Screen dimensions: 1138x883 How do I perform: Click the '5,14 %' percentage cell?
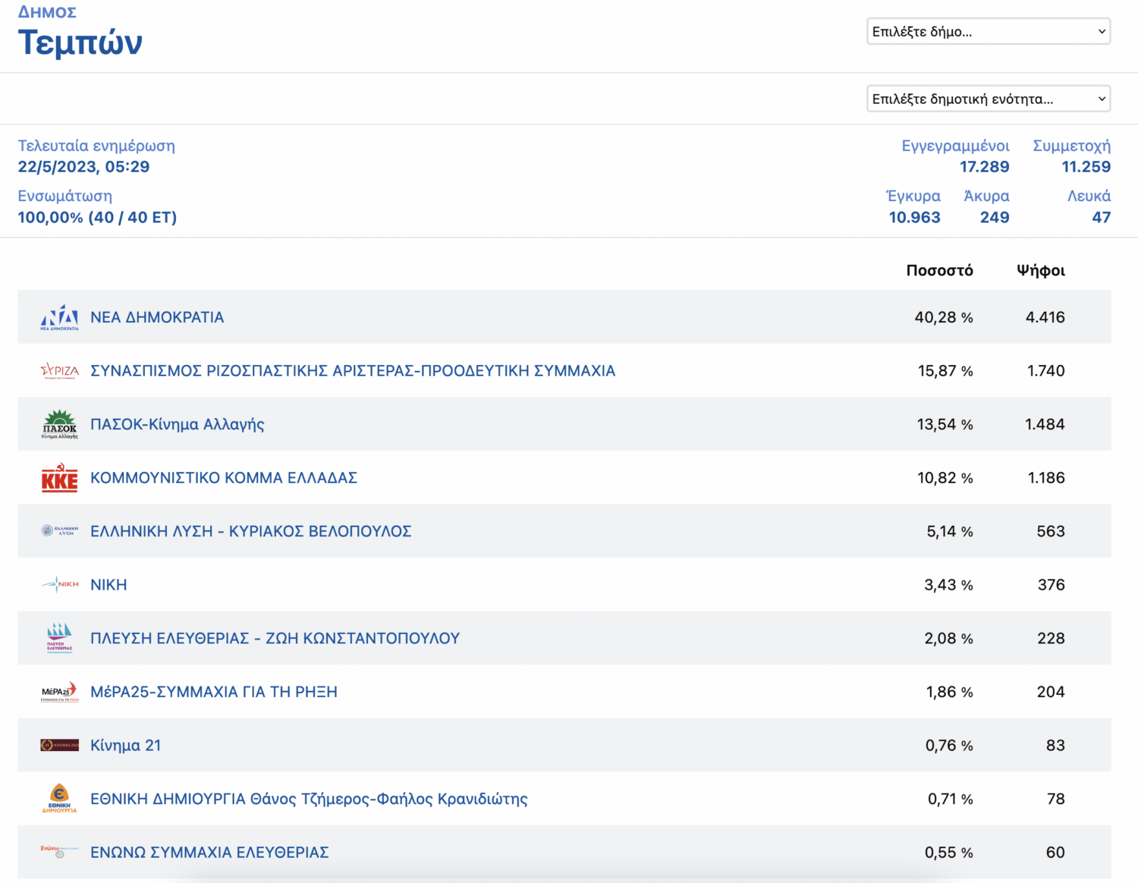click(950, 531)
